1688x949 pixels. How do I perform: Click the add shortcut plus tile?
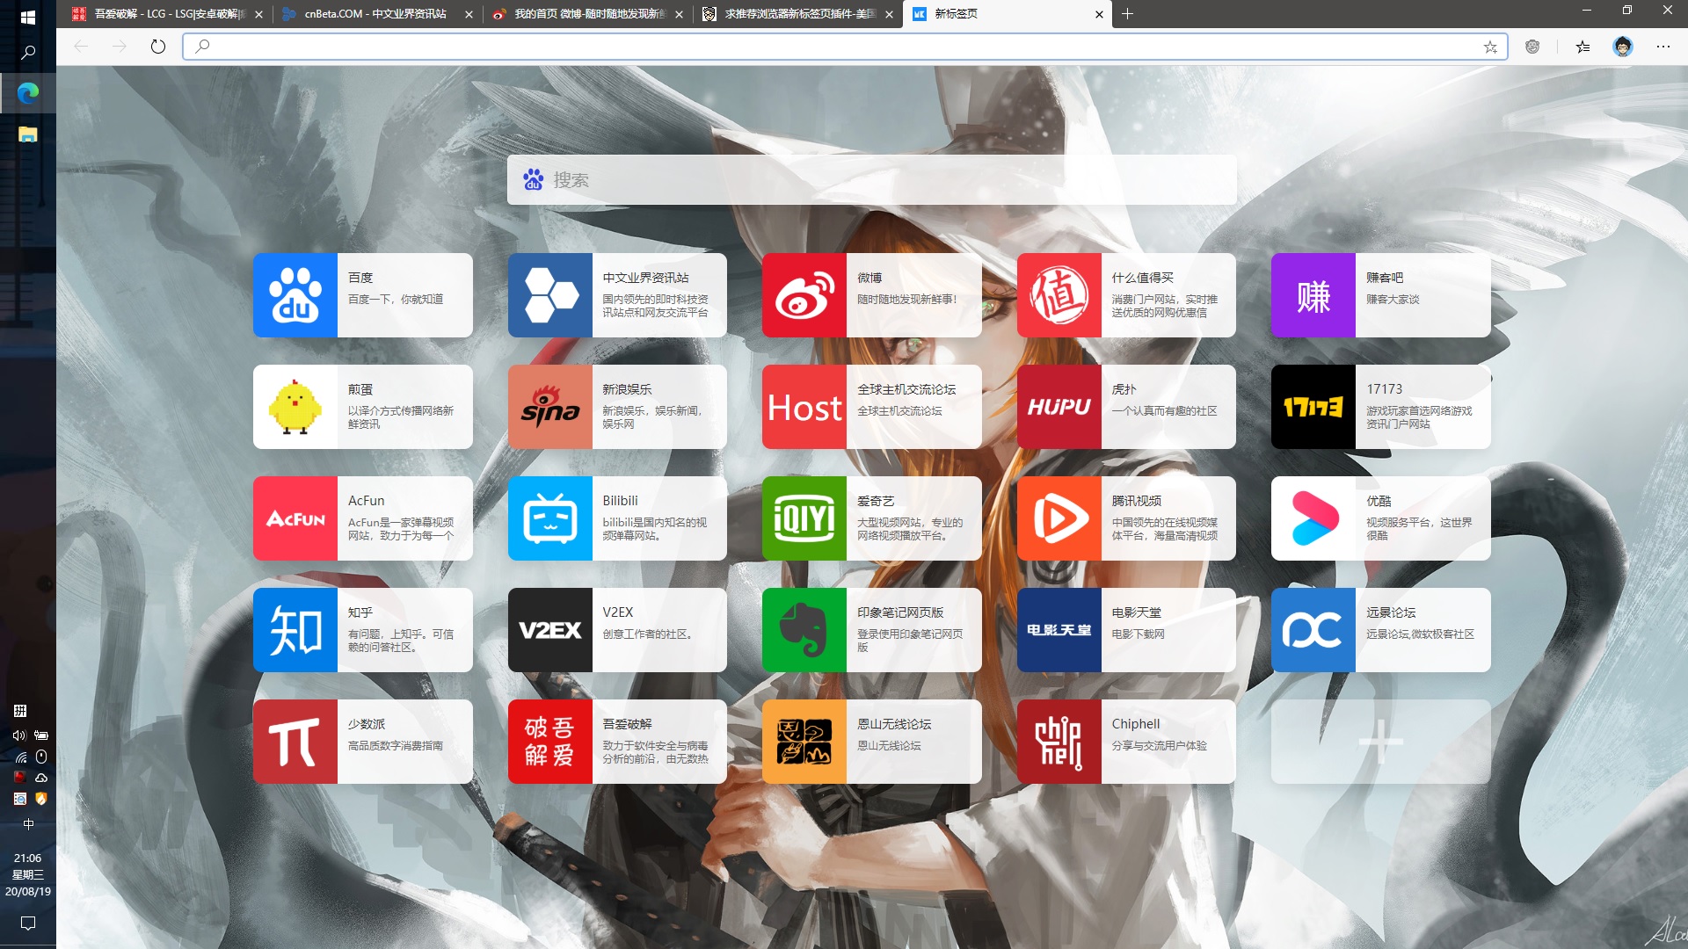point(1380,742)
